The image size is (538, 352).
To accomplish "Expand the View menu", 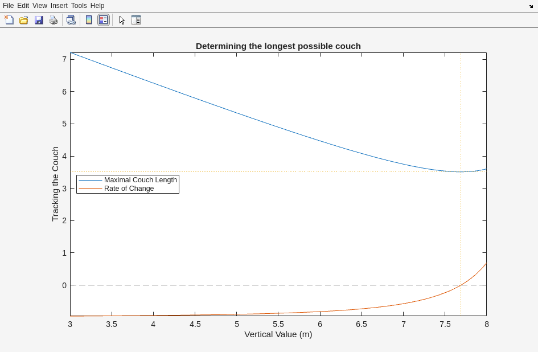I will [40, 6].
